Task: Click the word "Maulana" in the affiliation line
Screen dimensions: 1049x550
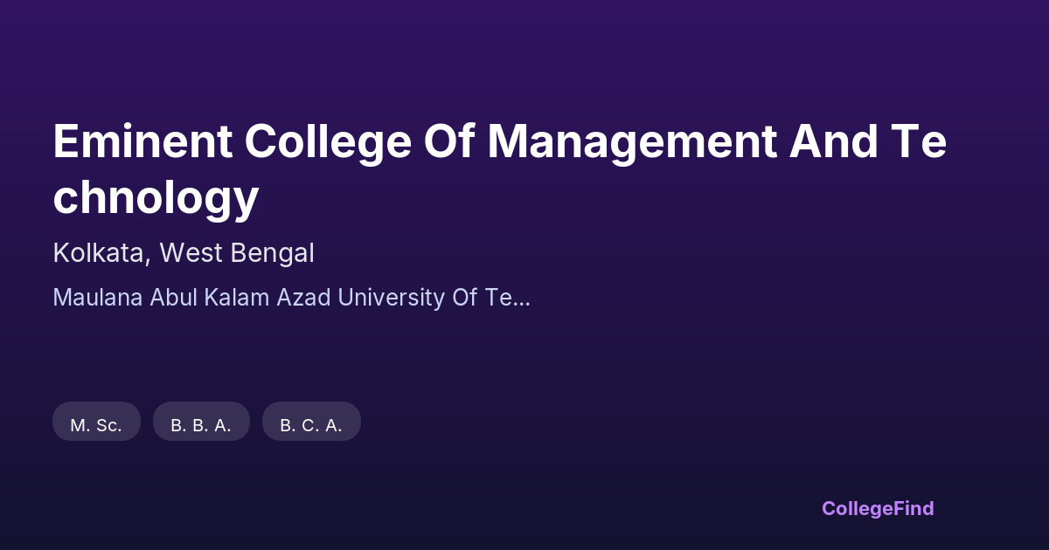Action: point(98,298)
